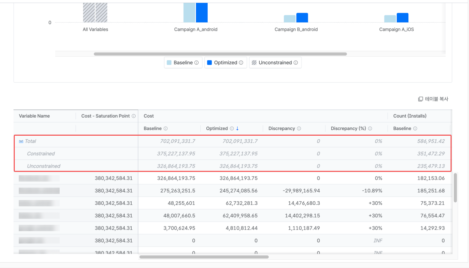This screenshot has height=268, width=469.
Task: Open info icon for Cost - Saturation Point
Action: coord(134,116)
